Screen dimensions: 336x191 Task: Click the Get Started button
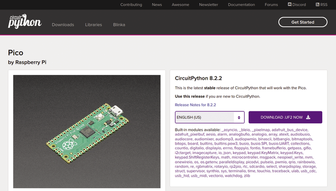303,22
